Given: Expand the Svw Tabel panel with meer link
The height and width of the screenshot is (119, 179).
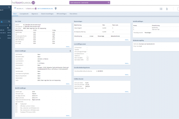Looking at the screenshot, I should point(68,47).
